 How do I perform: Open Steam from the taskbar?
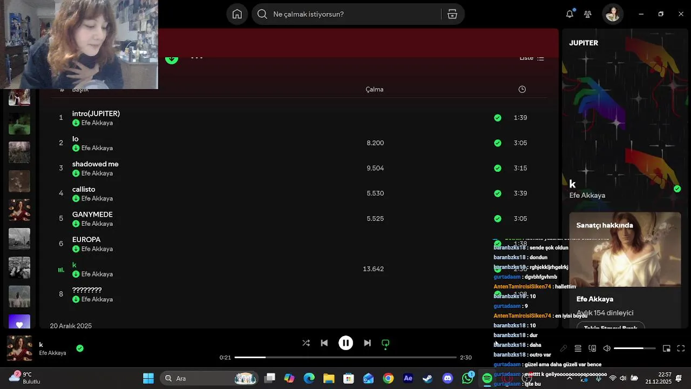428,378
